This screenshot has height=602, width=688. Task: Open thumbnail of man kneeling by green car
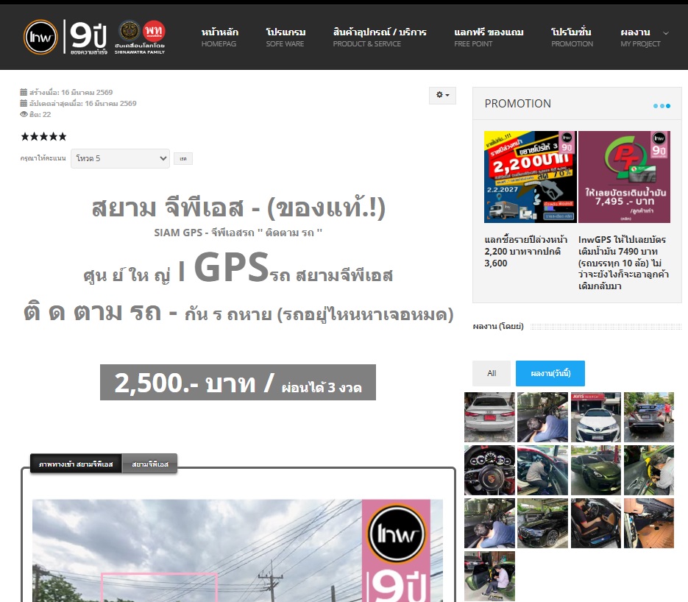pyautogui.click(x=489, y=576)
